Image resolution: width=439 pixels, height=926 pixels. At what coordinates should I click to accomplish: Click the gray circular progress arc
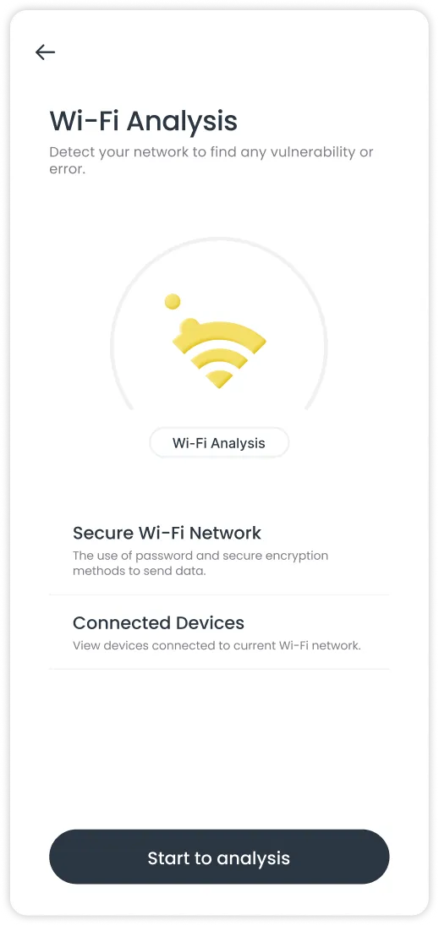coord(219,324)
